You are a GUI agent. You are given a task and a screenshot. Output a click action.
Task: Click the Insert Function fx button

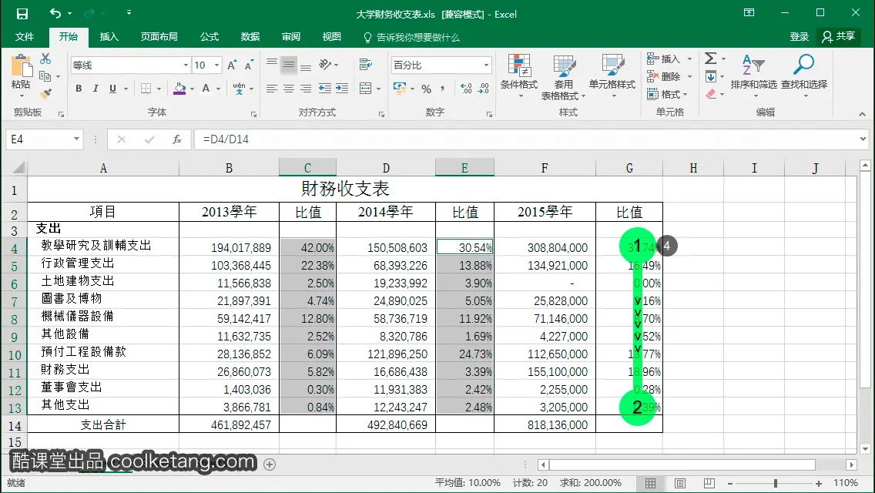[x=177, y=139]
